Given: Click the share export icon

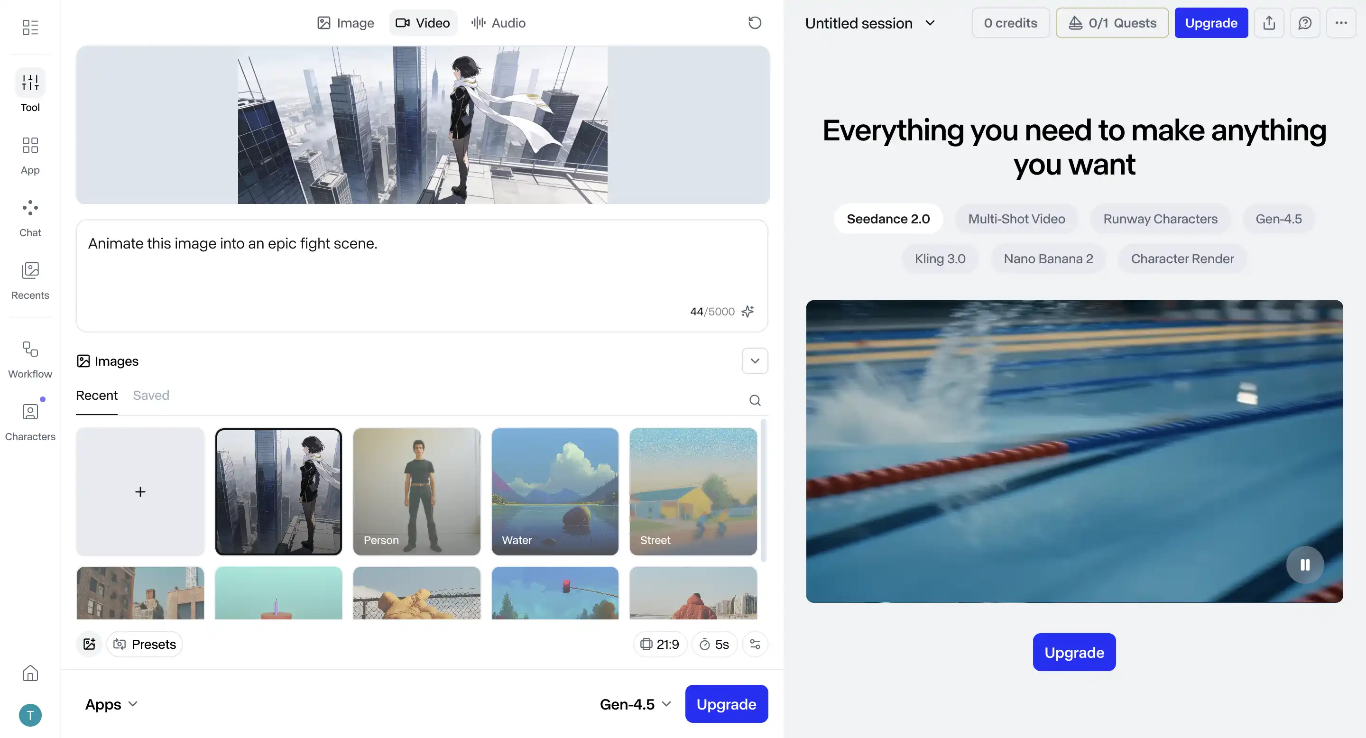Looking at the screenshot, I should point(1269,23).
